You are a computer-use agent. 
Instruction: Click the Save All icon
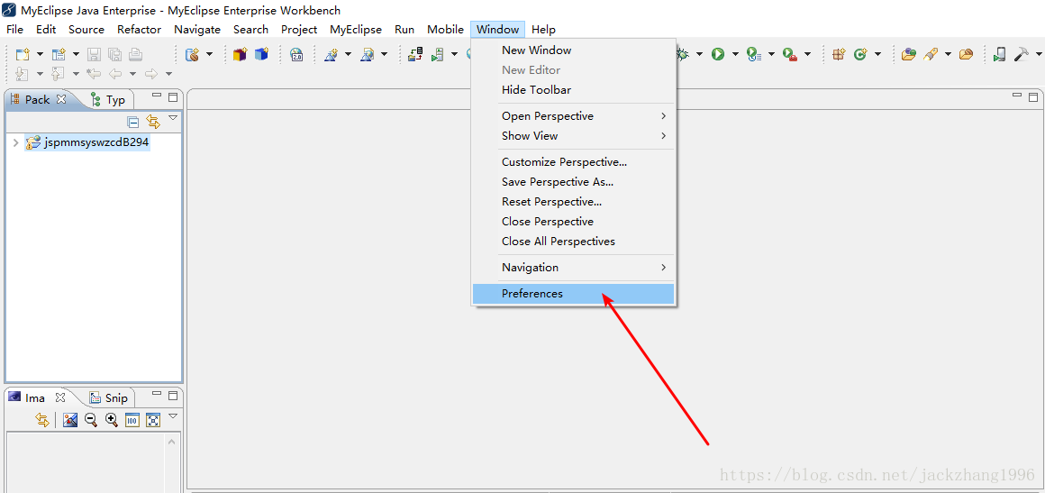pos(114,54)
